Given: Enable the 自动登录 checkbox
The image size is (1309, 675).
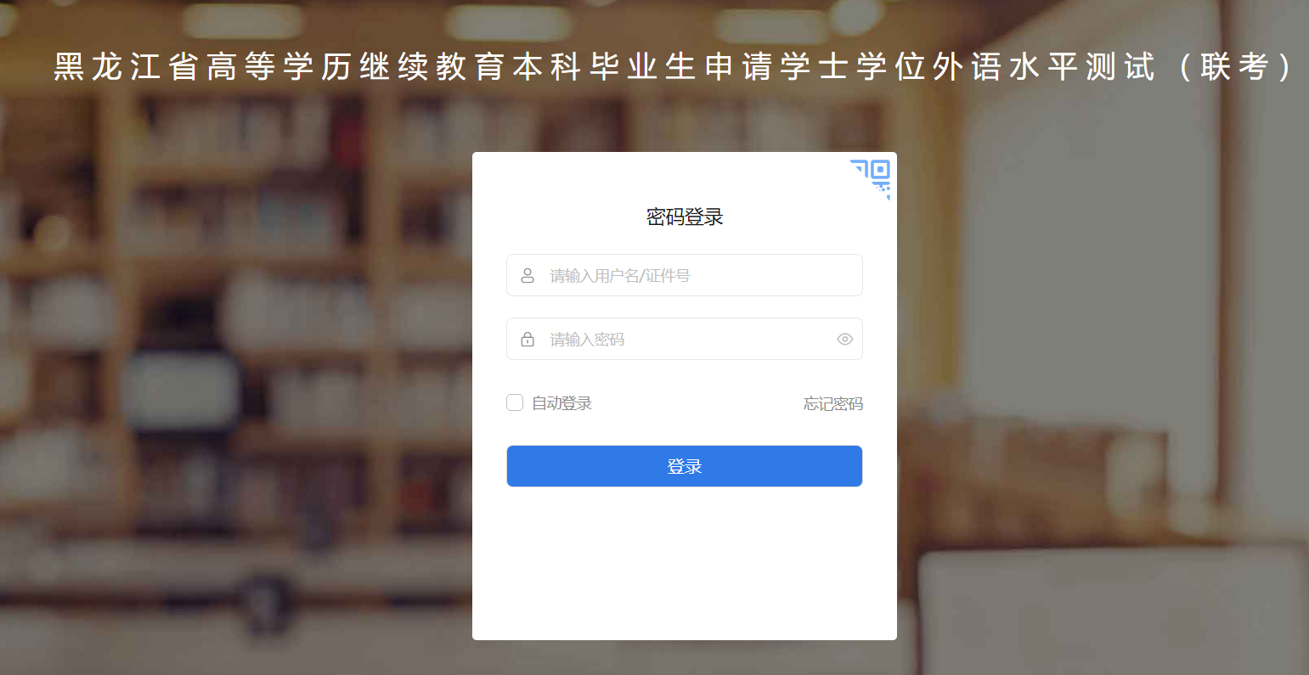Looking at the screenshot, I should [515, 402].
